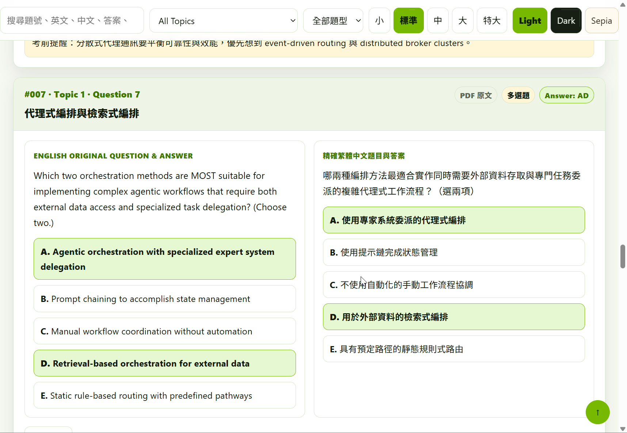The width and height of the screenshot is (627, 433).
Task: Set font size to 標準
Action: click(408, 21)
